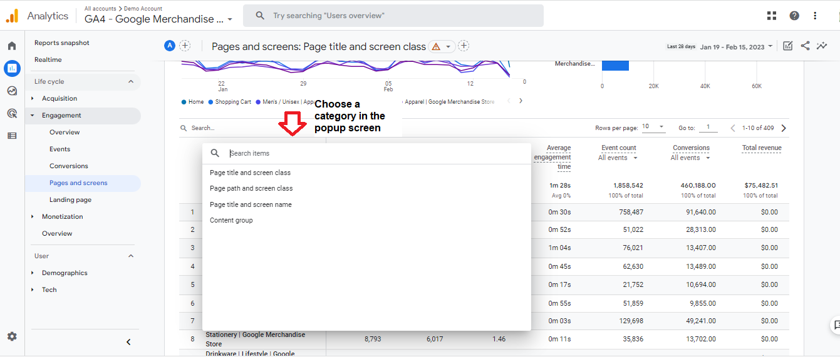Go to previous page of table rows
Image resolution: width=840 pixels, height=357 pixels.
click(x=733, y=128)
